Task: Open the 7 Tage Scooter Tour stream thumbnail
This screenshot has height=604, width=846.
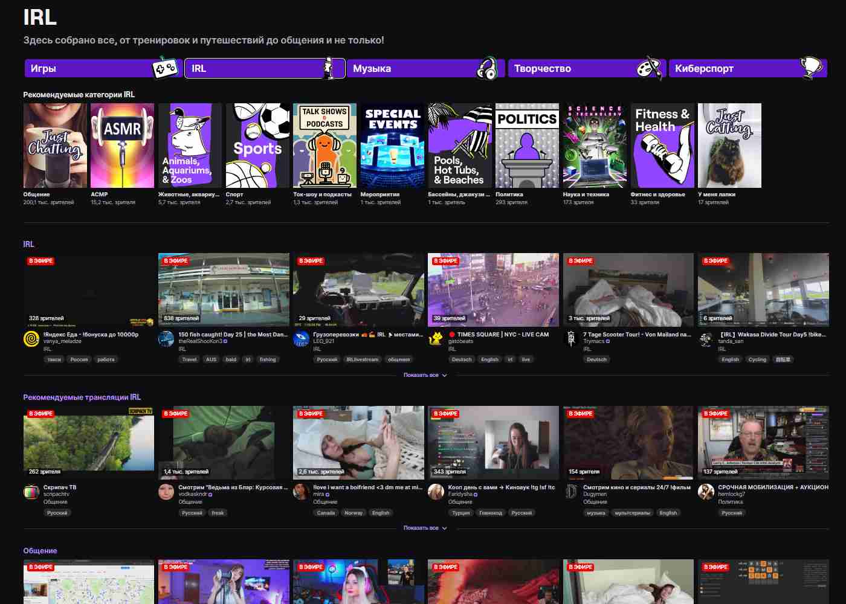Action: point(628,290)
